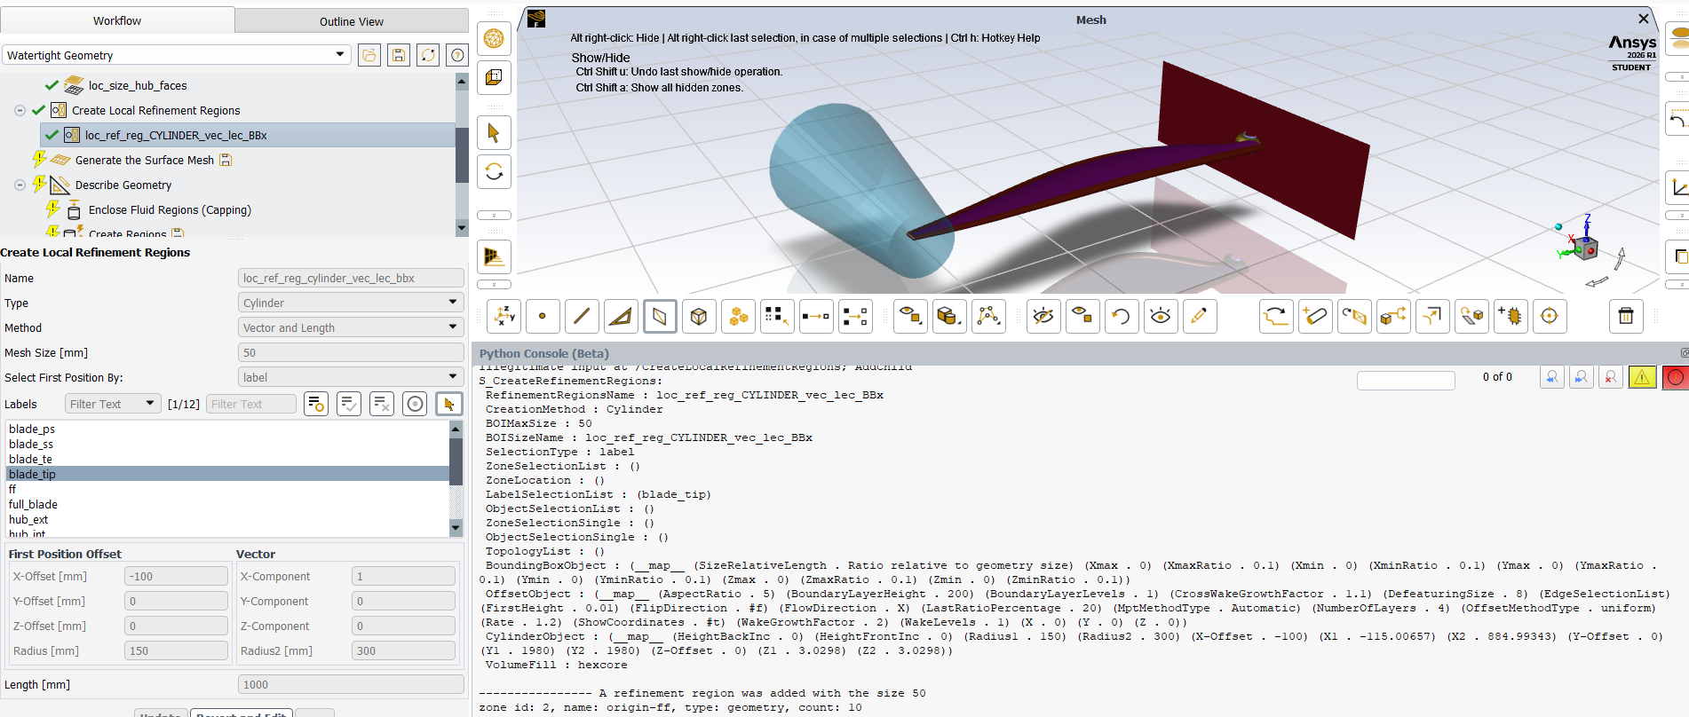Select Enclose Fluid Regions (Capping) task

tap(170, 210)
